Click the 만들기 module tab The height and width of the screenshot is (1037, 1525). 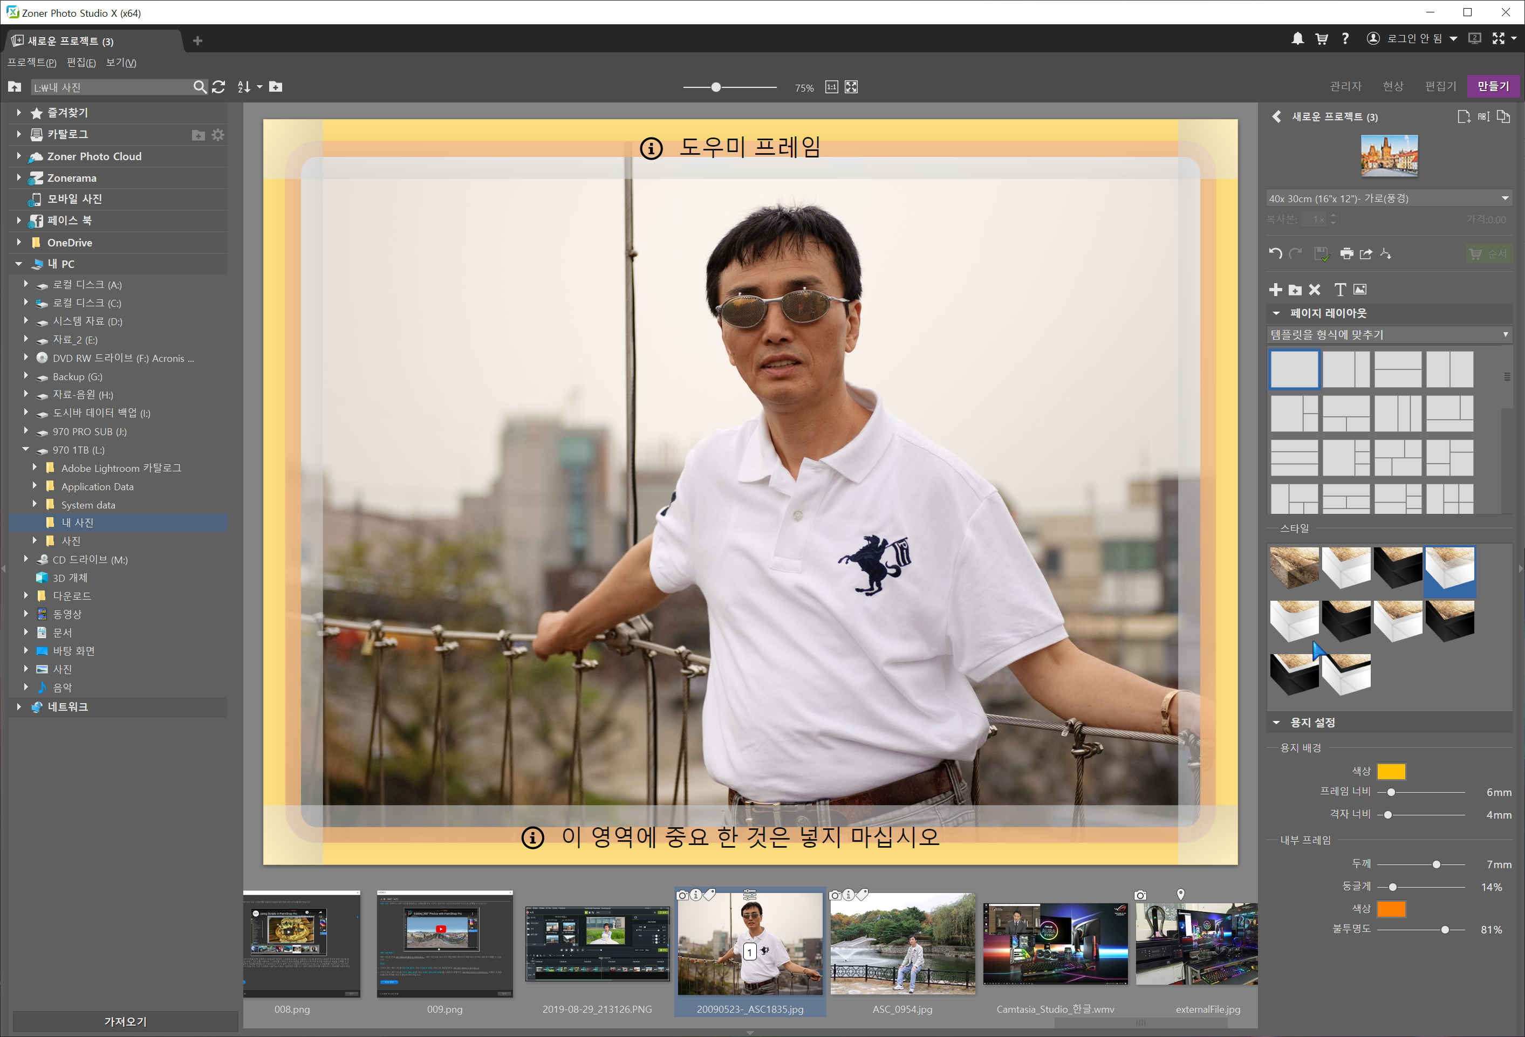pyautogui.click(x=1494, y=86)
